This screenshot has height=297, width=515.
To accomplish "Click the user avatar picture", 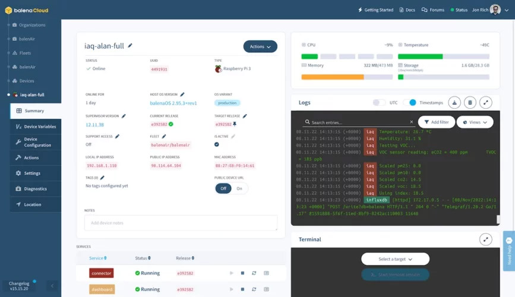I will (495, 10).
